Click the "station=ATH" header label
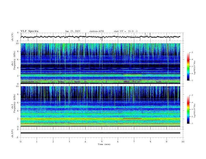Image resolution: width=206 pixels, height=159 pixels. 96,31
